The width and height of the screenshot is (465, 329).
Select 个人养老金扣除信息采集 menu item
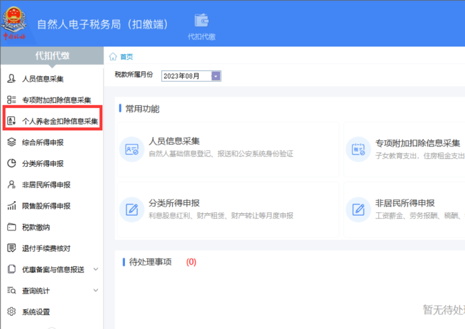pyautogui.click(x=60, y=121)
